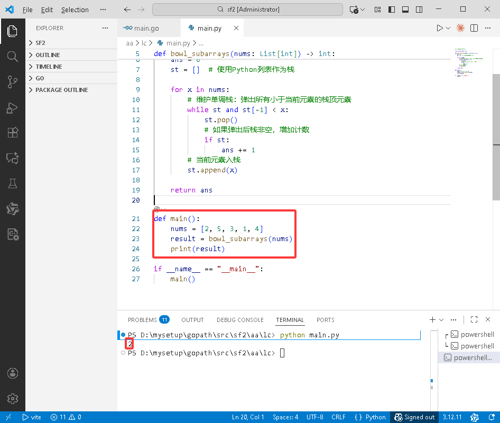The width and height of the screenshot is (500, 423).
Task: Open Explorer Views and More Actions ellipsis
Action: click(105, 28)
